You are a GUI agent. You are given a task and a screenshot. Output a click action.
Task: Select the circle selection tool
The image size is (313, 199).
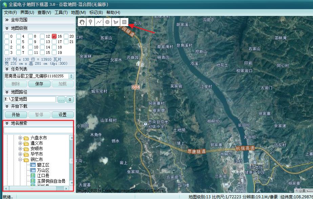point(108,22)
